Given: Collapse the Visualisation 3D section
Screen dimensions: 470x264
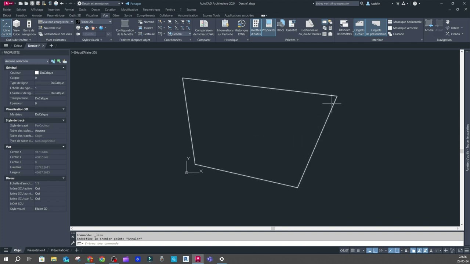Looking at the screenshot, I should pos(63,109).
